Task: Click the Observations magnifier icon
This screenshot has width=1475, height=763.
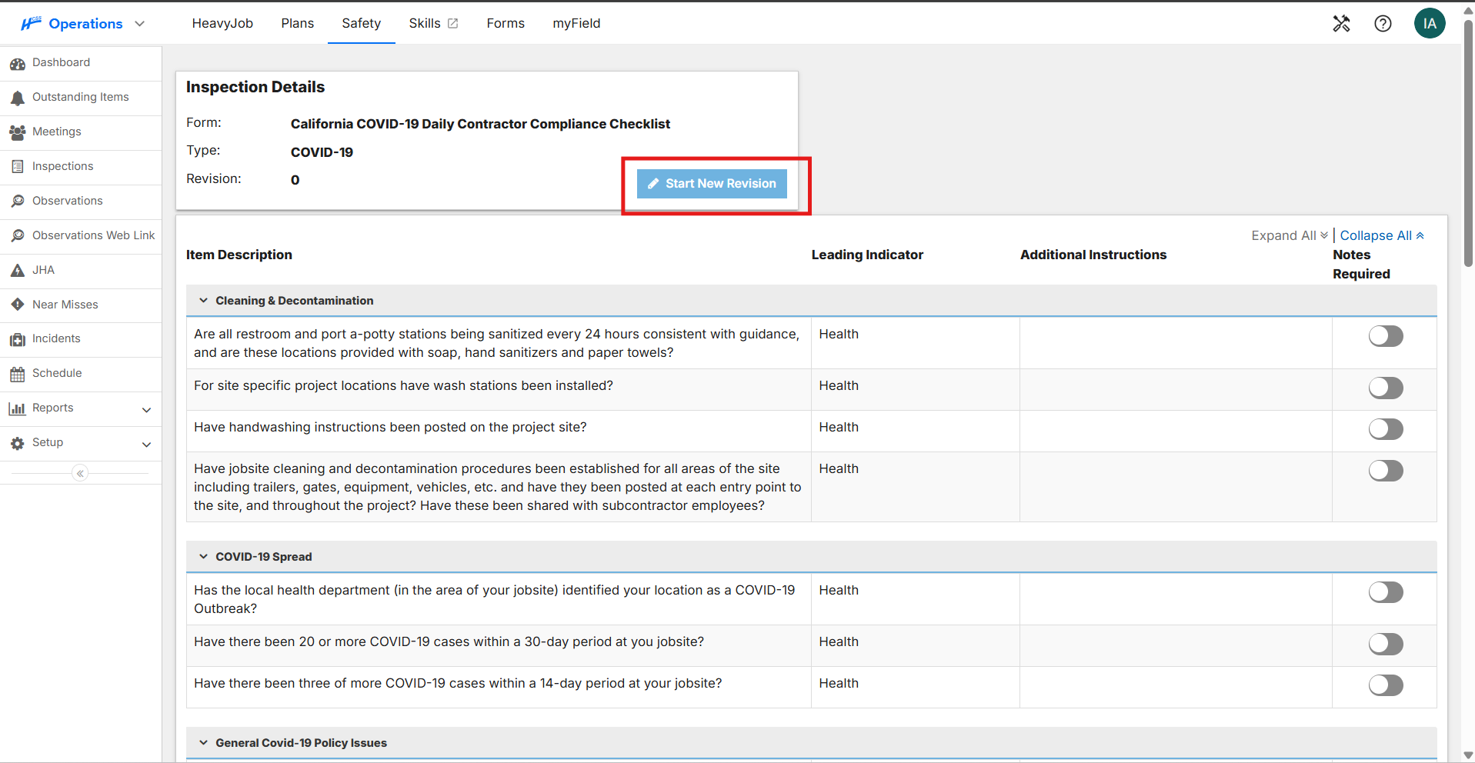Action: point(18,201)
